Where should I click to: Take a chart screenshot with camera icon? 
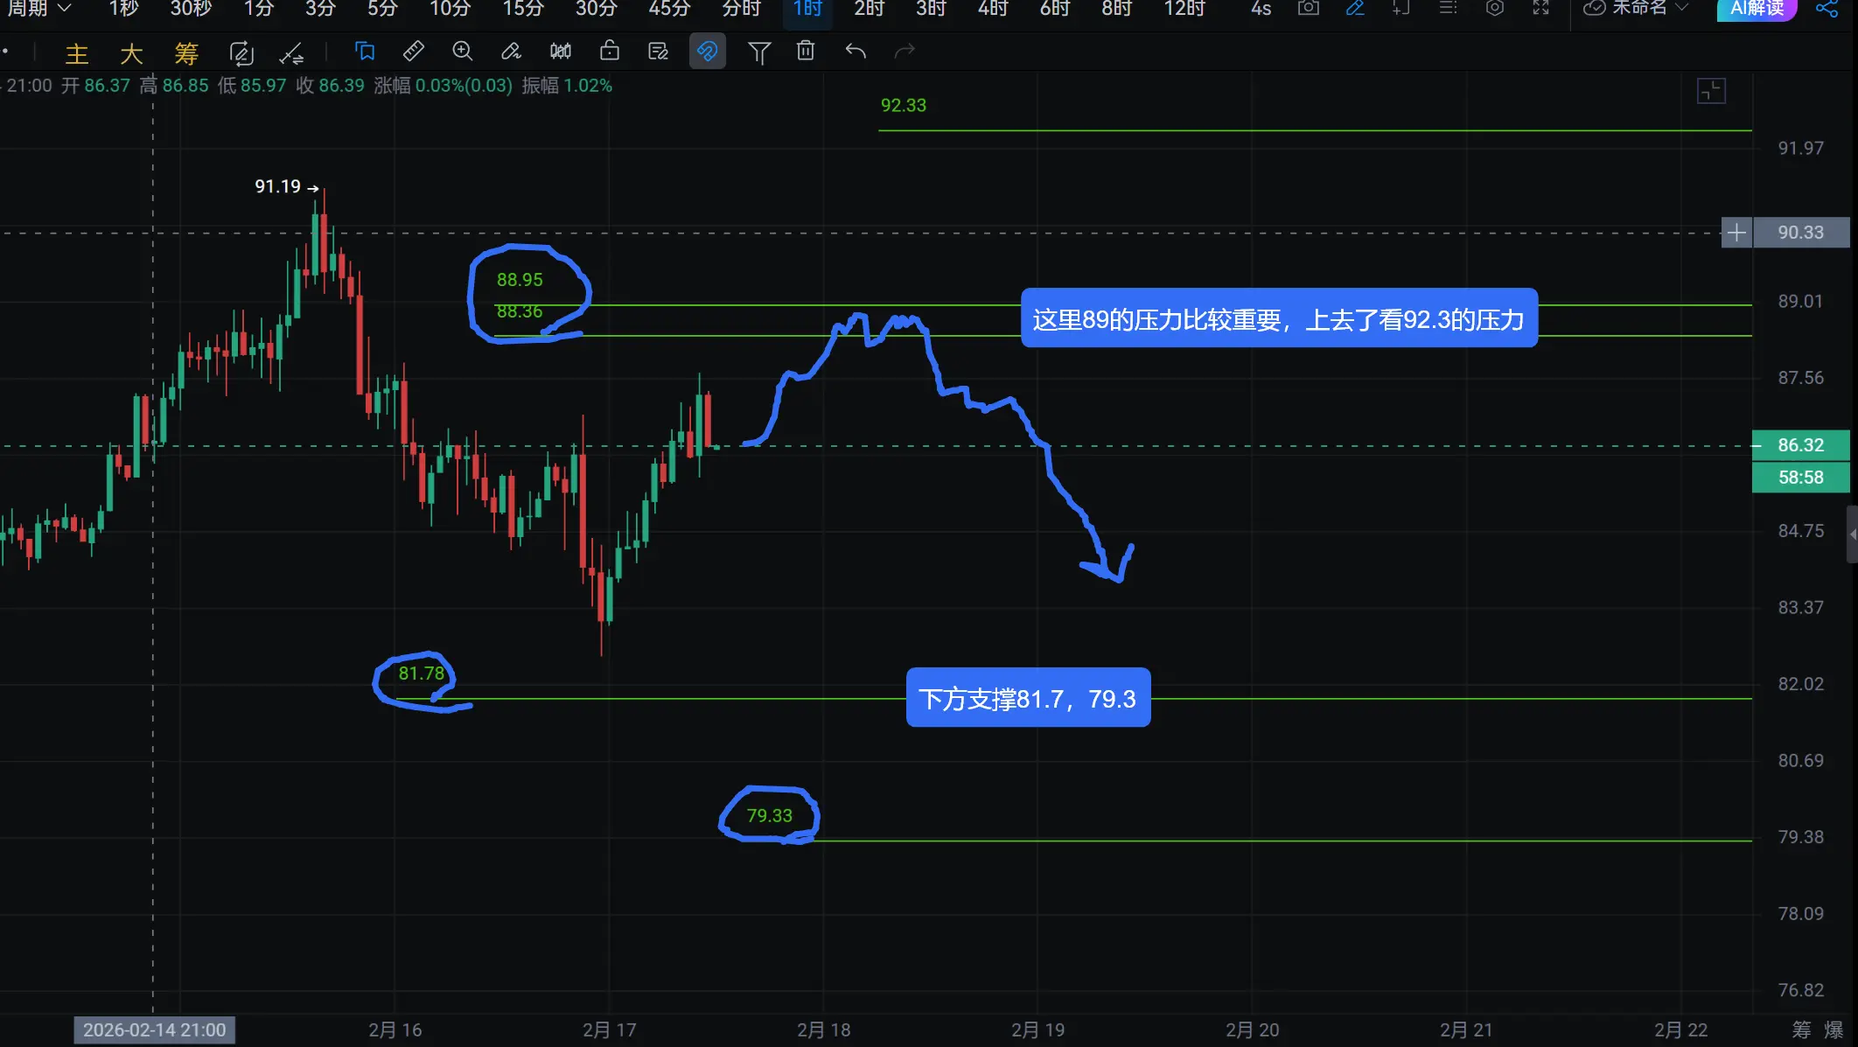click(1309, 9)
